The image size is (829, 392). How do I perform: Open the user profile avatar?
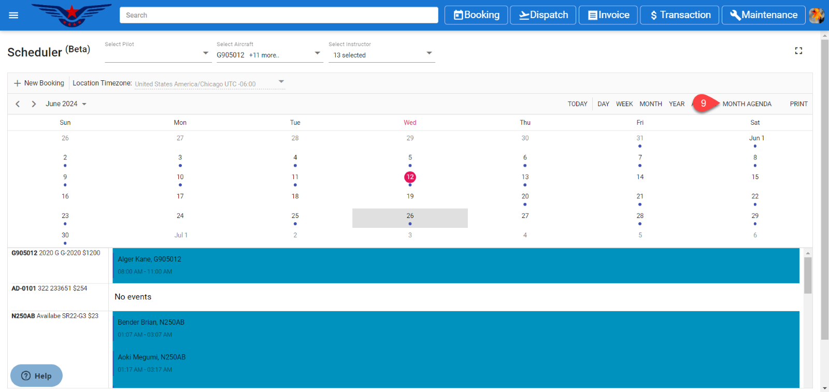817,16
